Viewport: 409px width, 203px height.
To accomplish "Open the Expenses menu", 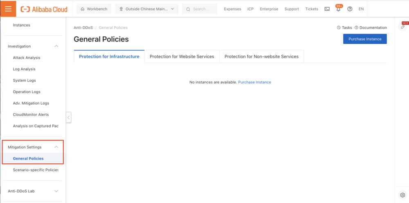I will click(x=232, y=9).
